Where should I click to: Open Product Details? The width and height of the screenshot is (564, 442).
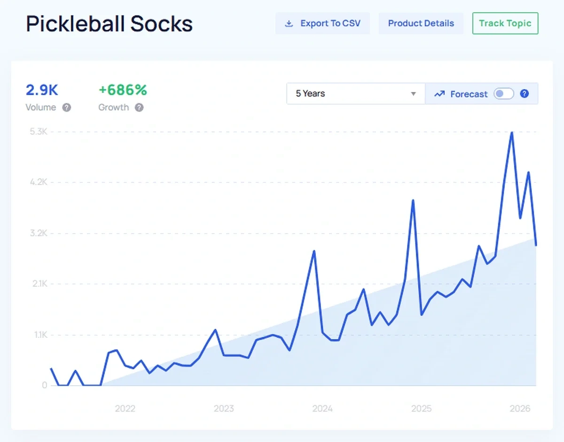421,23
